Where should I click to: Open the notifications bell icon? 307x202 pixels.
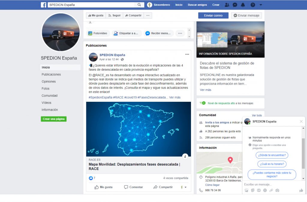[243, 5]
